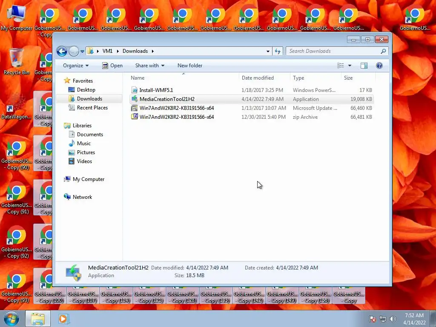Select Downloads in the address breadcrumb
436x327 pixels.
click(x=135, y=51)
